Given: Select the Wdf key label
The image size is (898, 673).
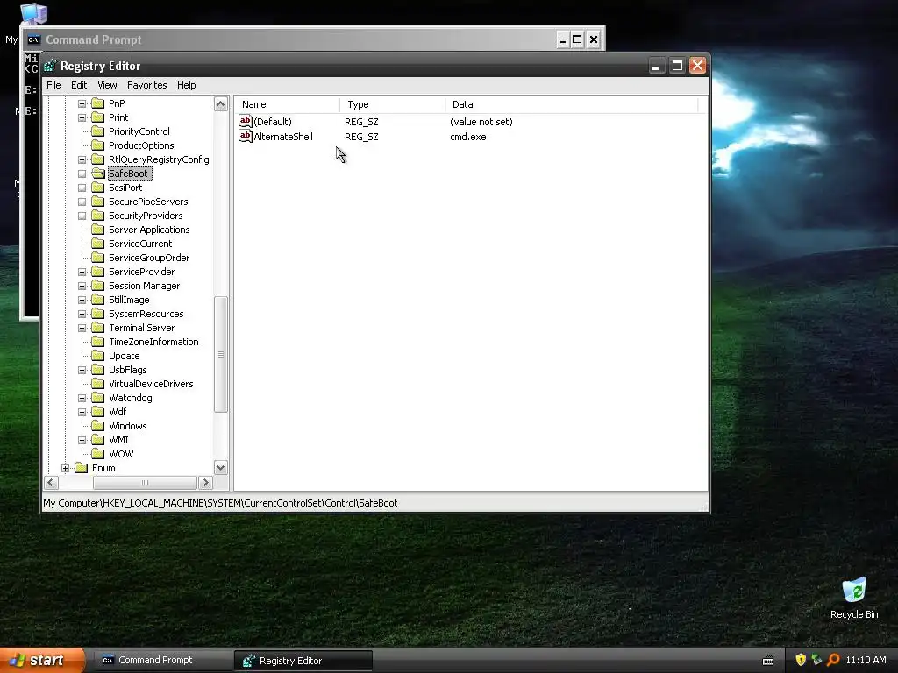Looking at the screenshot, I should tap(118, 412).
